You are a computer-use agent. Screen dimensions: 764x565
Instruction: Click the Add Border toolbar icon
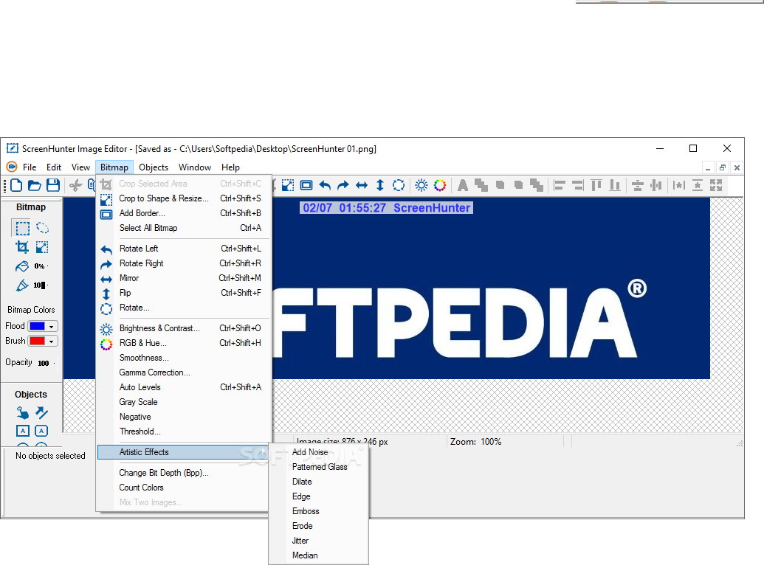click(306, 185)
